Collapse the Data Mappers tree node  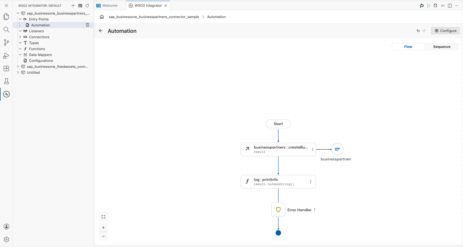20,55
